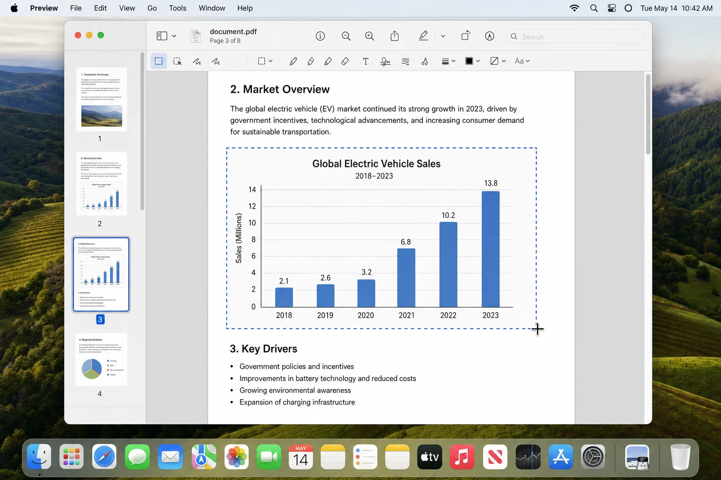This screenshot has width=721, height=480.
Task: Rotate the page left
Action: point(466,36)
